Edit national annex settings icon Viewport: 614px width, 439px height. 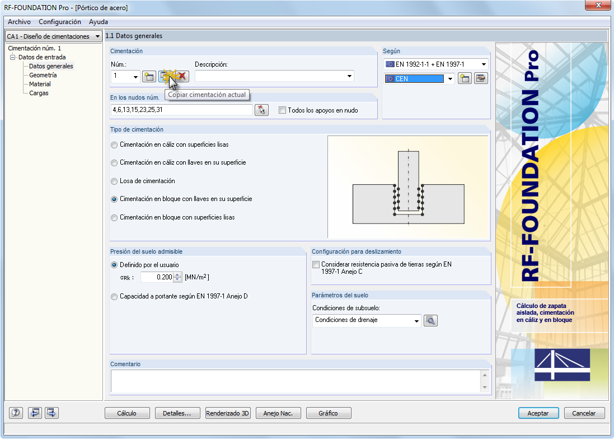[481, 78]
